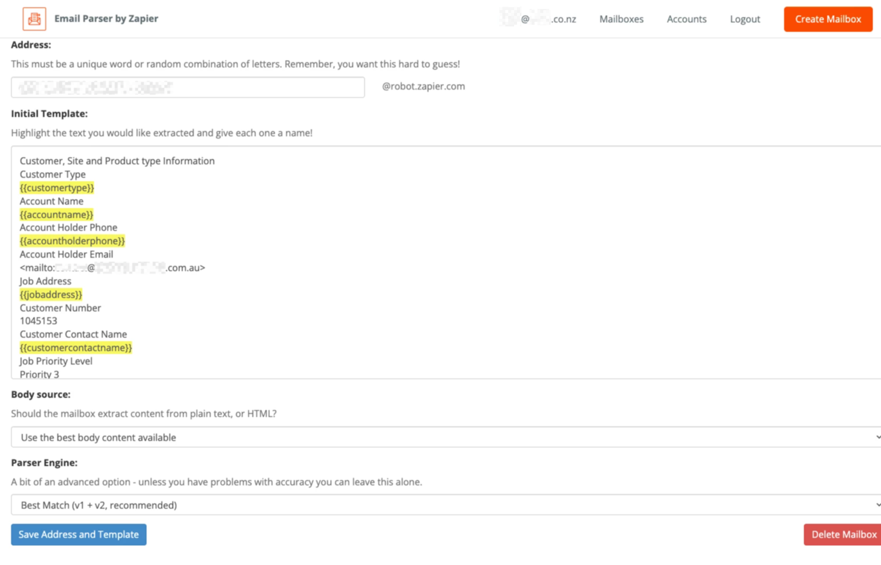The image size is (881, 565).
Task: Click the {{jobaddress}} highlighted tag
Action: 51,294
